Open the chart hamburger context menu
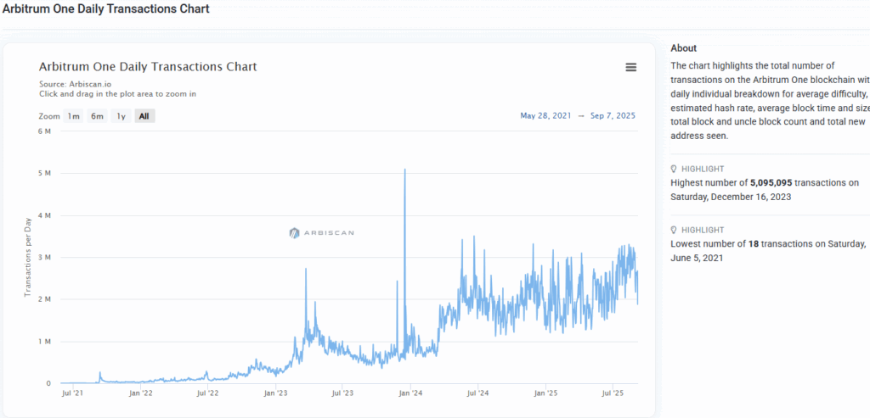Viewport: 870px width, 418px height. pyautogui.click(x=630, y=67)
